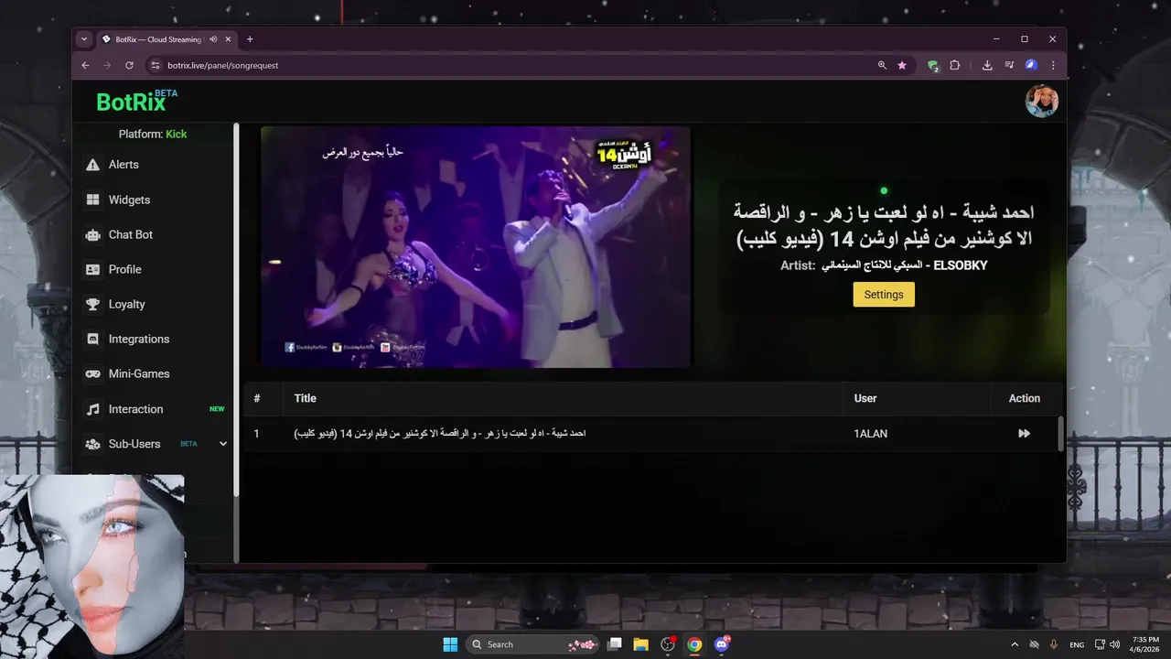The width and height of the screenshot is (1171, 659).
Task: Click the Mini-Games controller icon
Action: pyautogui.click(x=92, y=373)
